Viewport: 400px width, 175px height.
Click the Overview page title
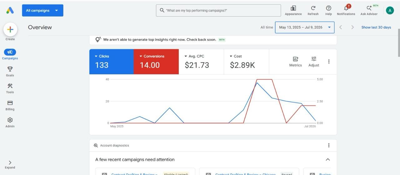pos(40,27)
